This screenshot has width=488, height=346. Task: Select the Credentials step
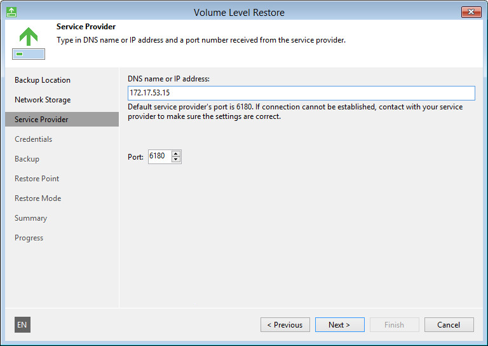pos(34,139)
